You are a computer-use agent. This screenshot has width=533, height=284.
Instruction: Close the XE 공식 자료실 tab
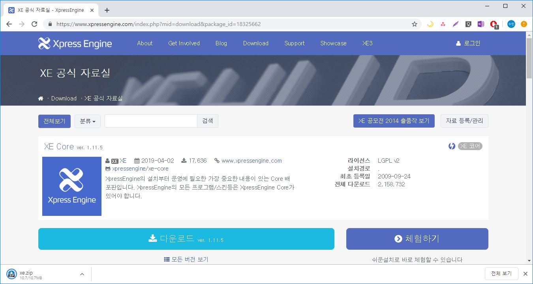pyautogui.click(x=92, y=10)
